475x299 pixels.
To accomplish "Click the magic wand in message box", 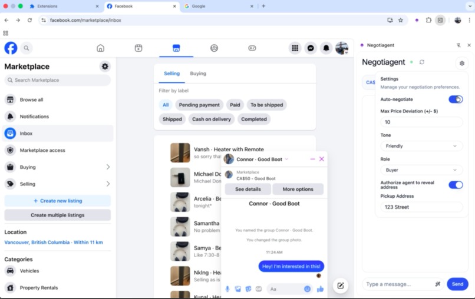I will click(437, 284).
